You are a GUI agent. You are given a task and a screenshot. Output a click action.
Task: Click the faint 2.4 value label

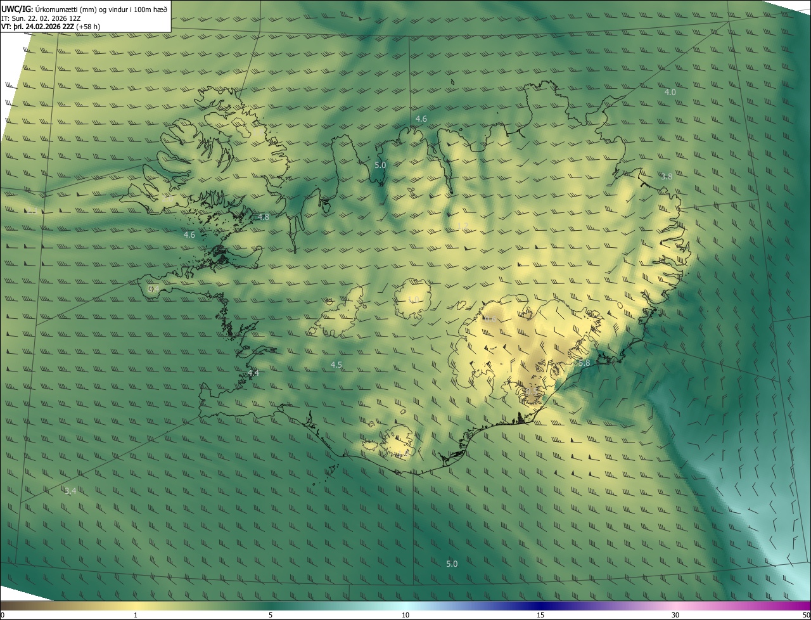(153, 288)
